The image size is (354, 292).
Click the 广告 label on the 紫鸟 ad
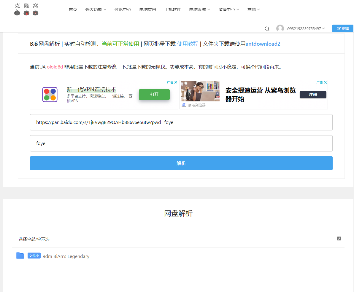pyautogui.click(x=320, y=82)
